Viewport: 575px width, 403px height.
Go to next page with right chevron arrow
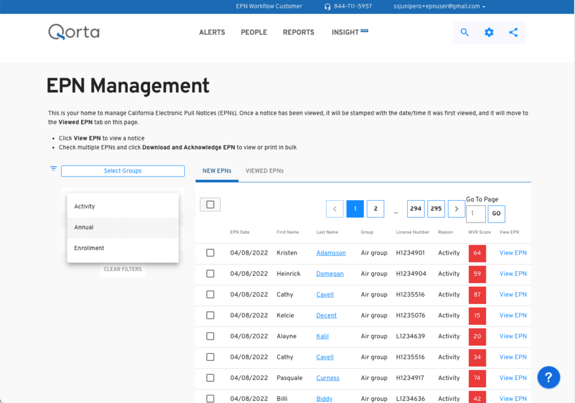[456, 209]
